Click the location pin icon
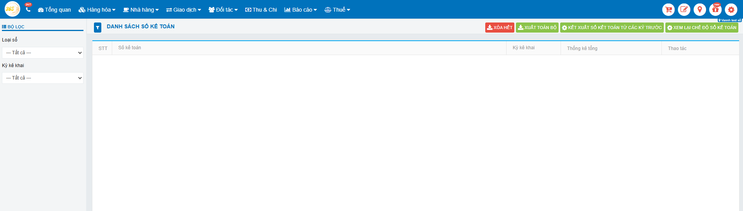743x211 pixels. [x=700, y=10]
